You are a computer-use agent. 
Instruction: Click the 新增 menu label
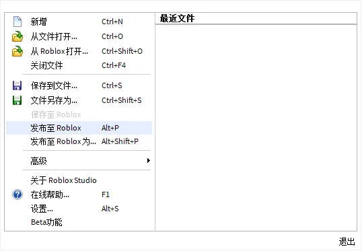coord(39,22)
